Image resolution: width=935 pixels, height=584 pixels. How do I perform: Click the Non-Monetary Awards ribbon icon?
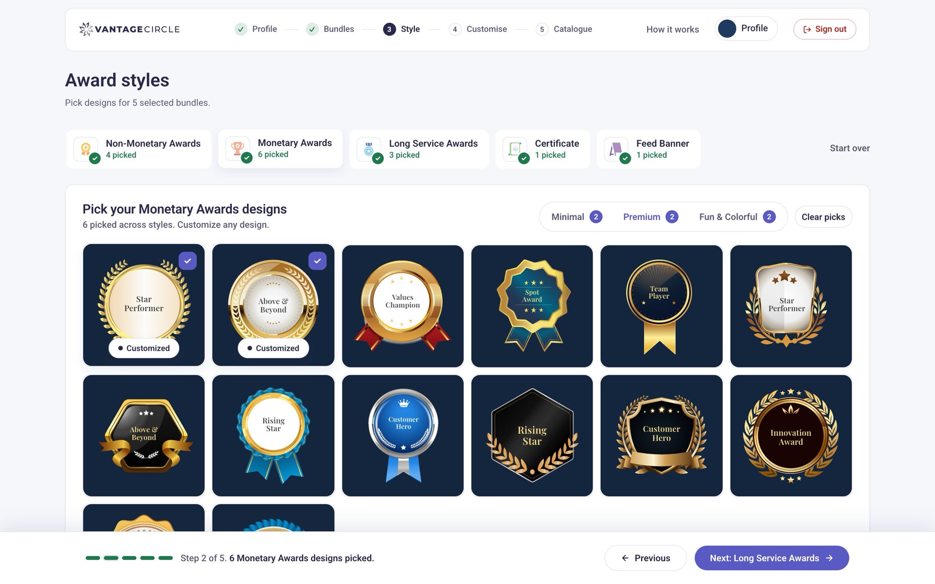tap(86, 149)
